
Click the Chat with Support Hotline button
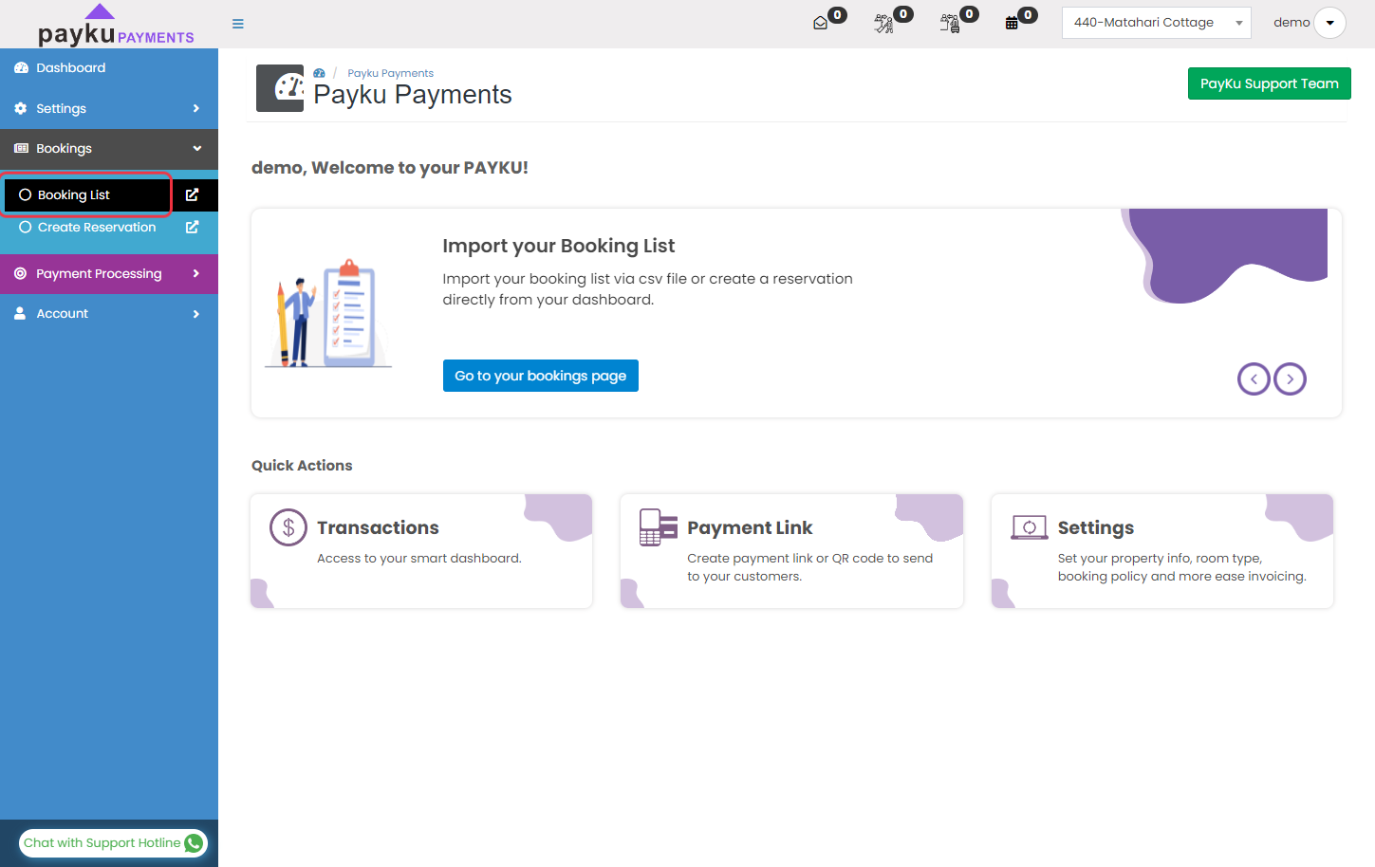pos(113,843)
